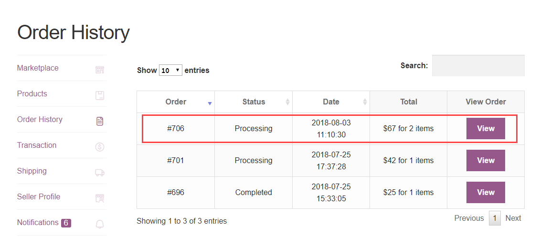The height and width of the screenshot is (237, 550).
Task: Click the Marketplace storefront icon
Action: point(100,70)
